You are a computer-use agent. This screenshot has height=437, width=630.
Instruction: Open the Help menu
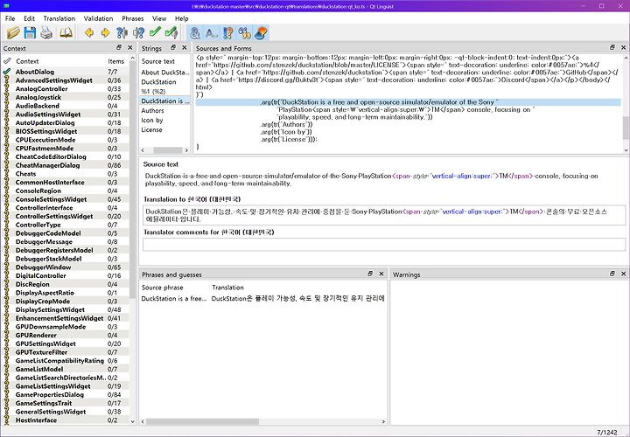click(x=182, y=18)
